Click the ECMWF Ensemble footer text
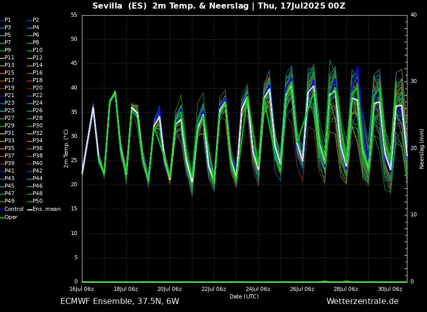Viewport: 427px width, 312px height. 120,301
